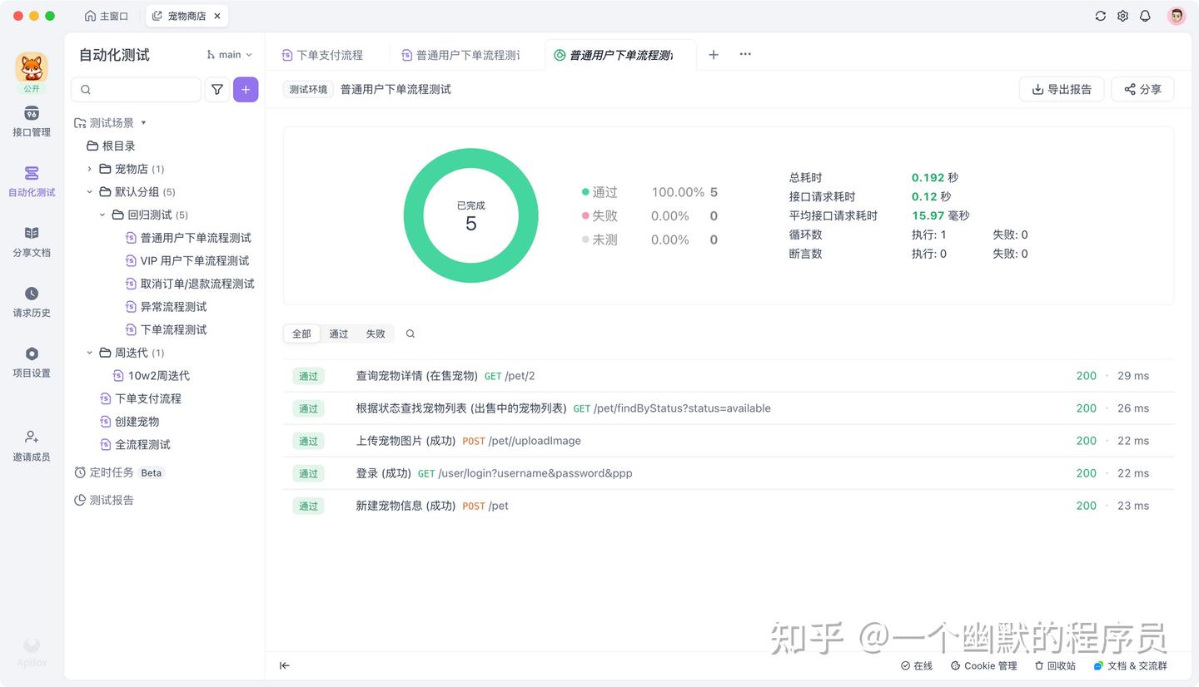
Task: Open 新建宠物信息 result row
Action: tap(729, 506)
